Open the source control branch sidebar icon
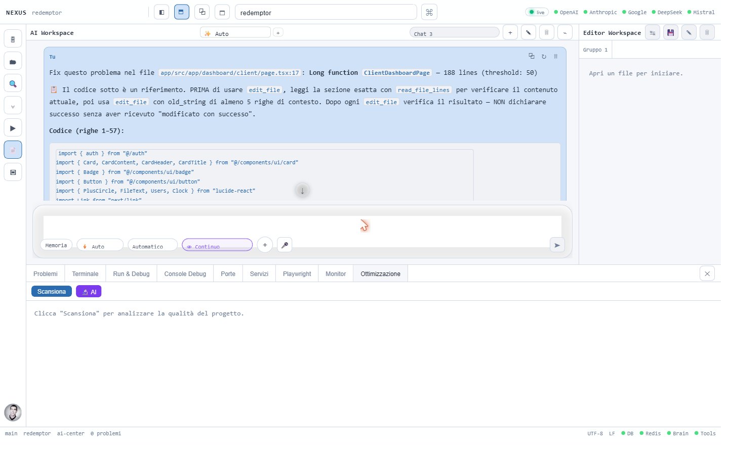 (13, 106)
